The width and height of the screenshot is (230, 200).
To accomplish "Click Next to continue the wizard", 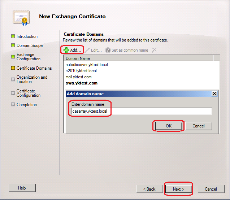I will pos(178,189).
